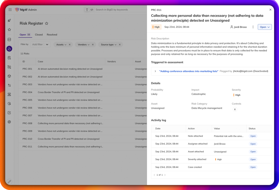Open the Add filter dropdown
Viewport: 279px width, 190px height.
coord(40,45)
